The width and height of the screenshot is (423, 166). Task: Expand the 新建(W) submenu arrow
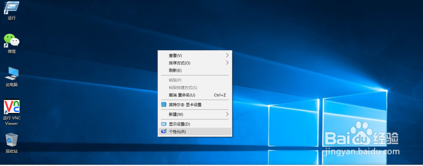(x=227, y=114)
